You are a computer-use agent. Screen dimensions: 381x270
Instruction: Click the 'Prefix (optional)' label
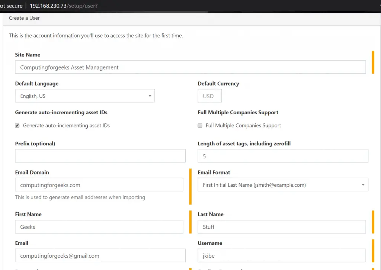click(35, 144)
